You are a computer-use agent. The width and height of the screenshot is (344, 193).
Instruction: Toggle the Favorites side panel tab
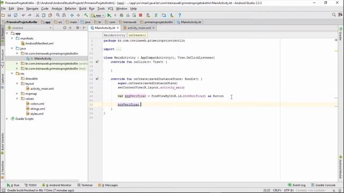(2, 170)
